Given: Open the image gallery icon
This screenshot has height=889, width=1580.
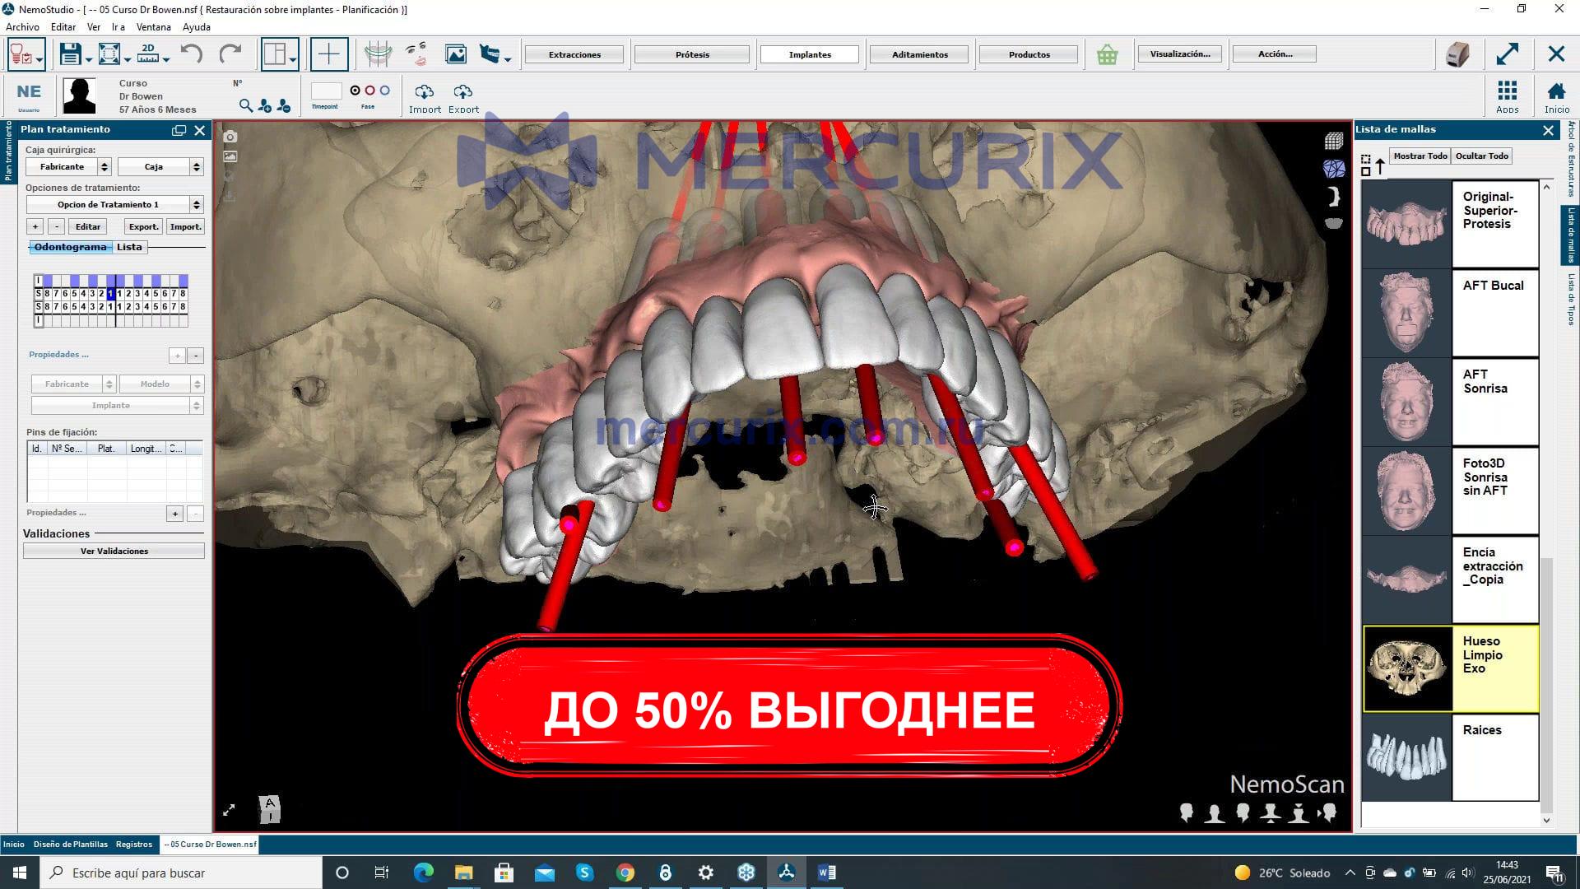Looking at the screenshot, I should 455,54.
